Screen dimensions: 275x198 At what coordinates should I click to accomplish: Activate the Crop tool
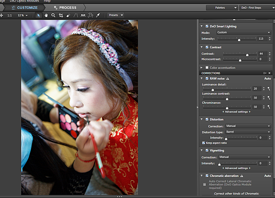(61, 15)
